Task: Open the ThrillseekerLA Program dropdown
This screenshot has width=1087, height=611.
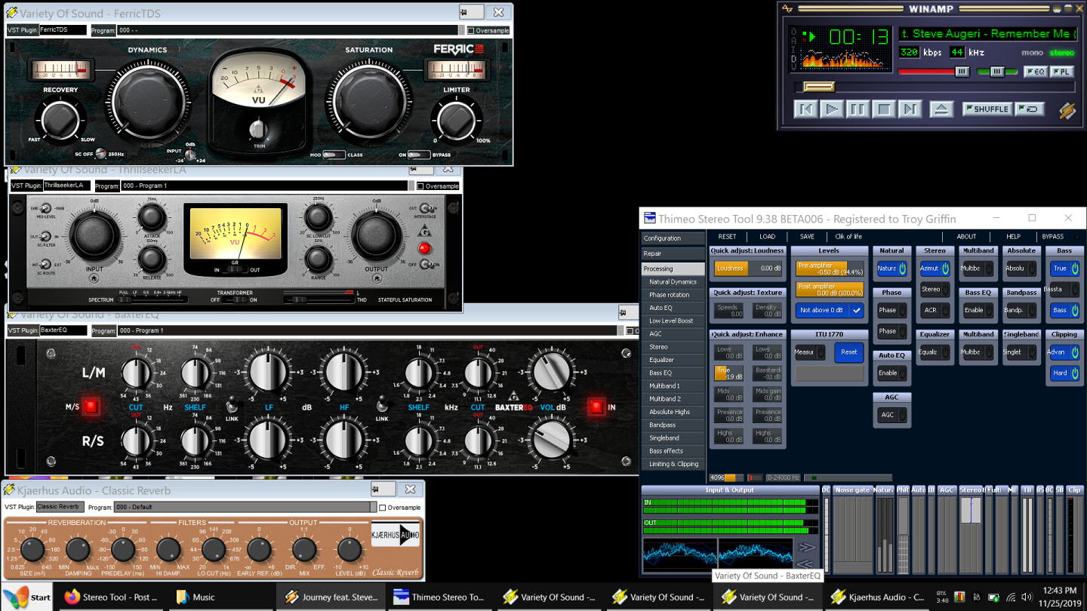Action: [264, 186]
